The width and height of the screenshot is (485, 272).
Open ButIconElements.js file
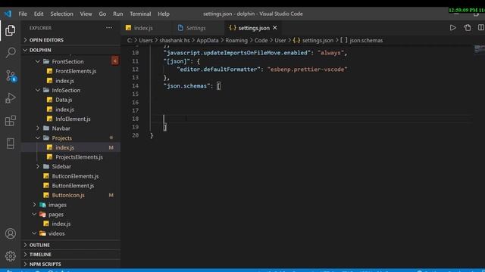click(x=75, y=176)
